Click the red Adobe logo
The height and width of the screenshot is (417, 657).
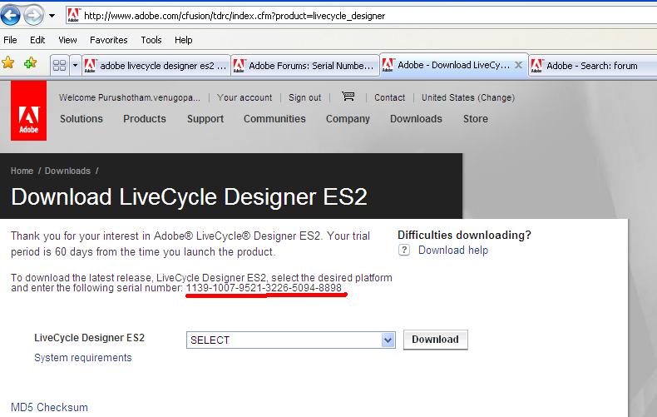(x=28, y=111)
